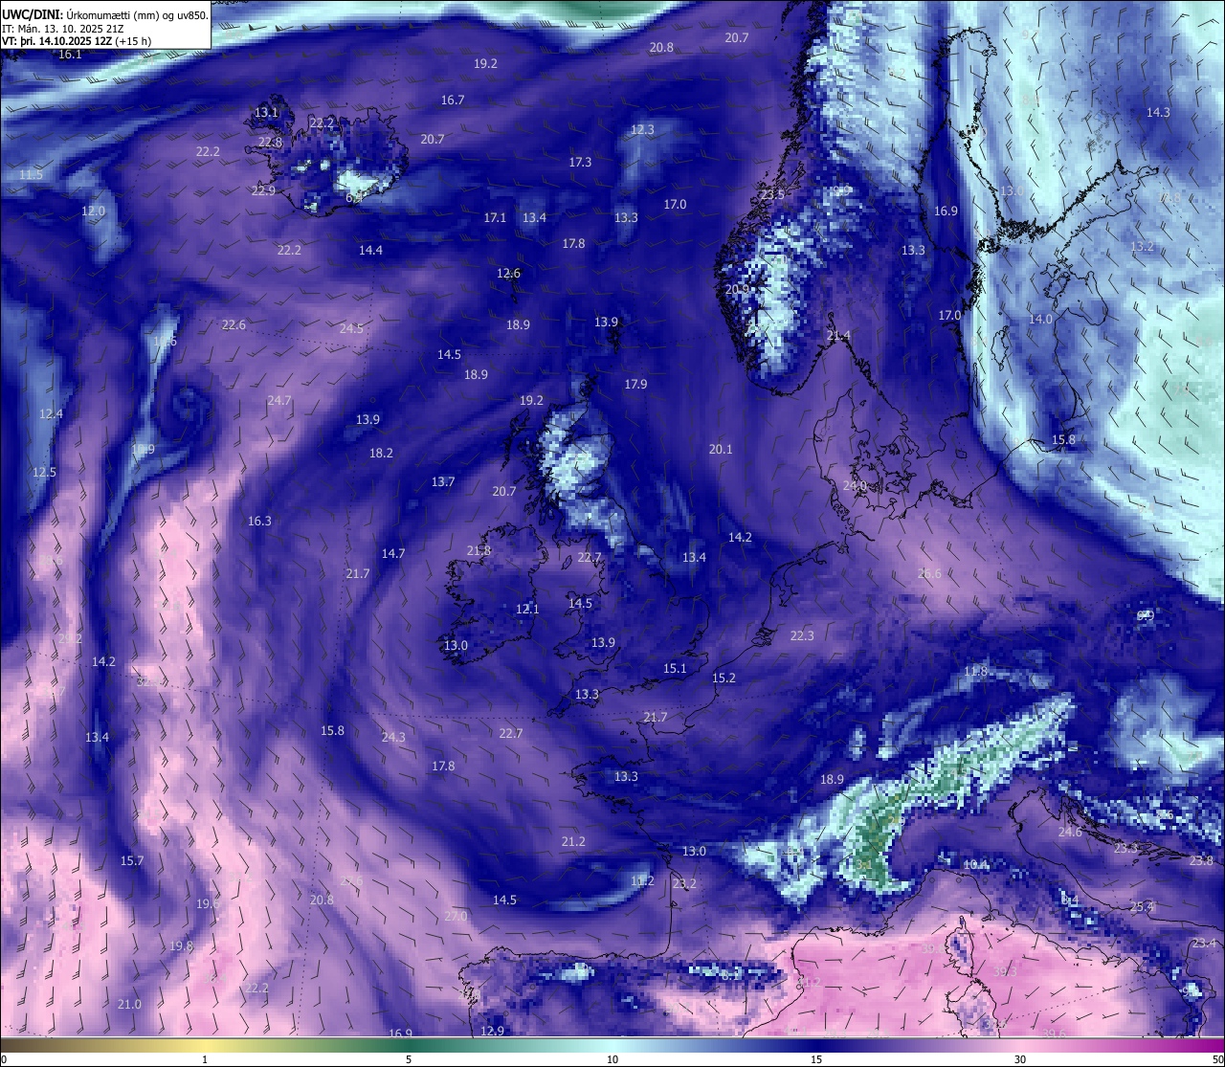Click the 30 tick on the color scale
Viewport: 1225px width, 1067px height.
[x=1020, y=1059]
